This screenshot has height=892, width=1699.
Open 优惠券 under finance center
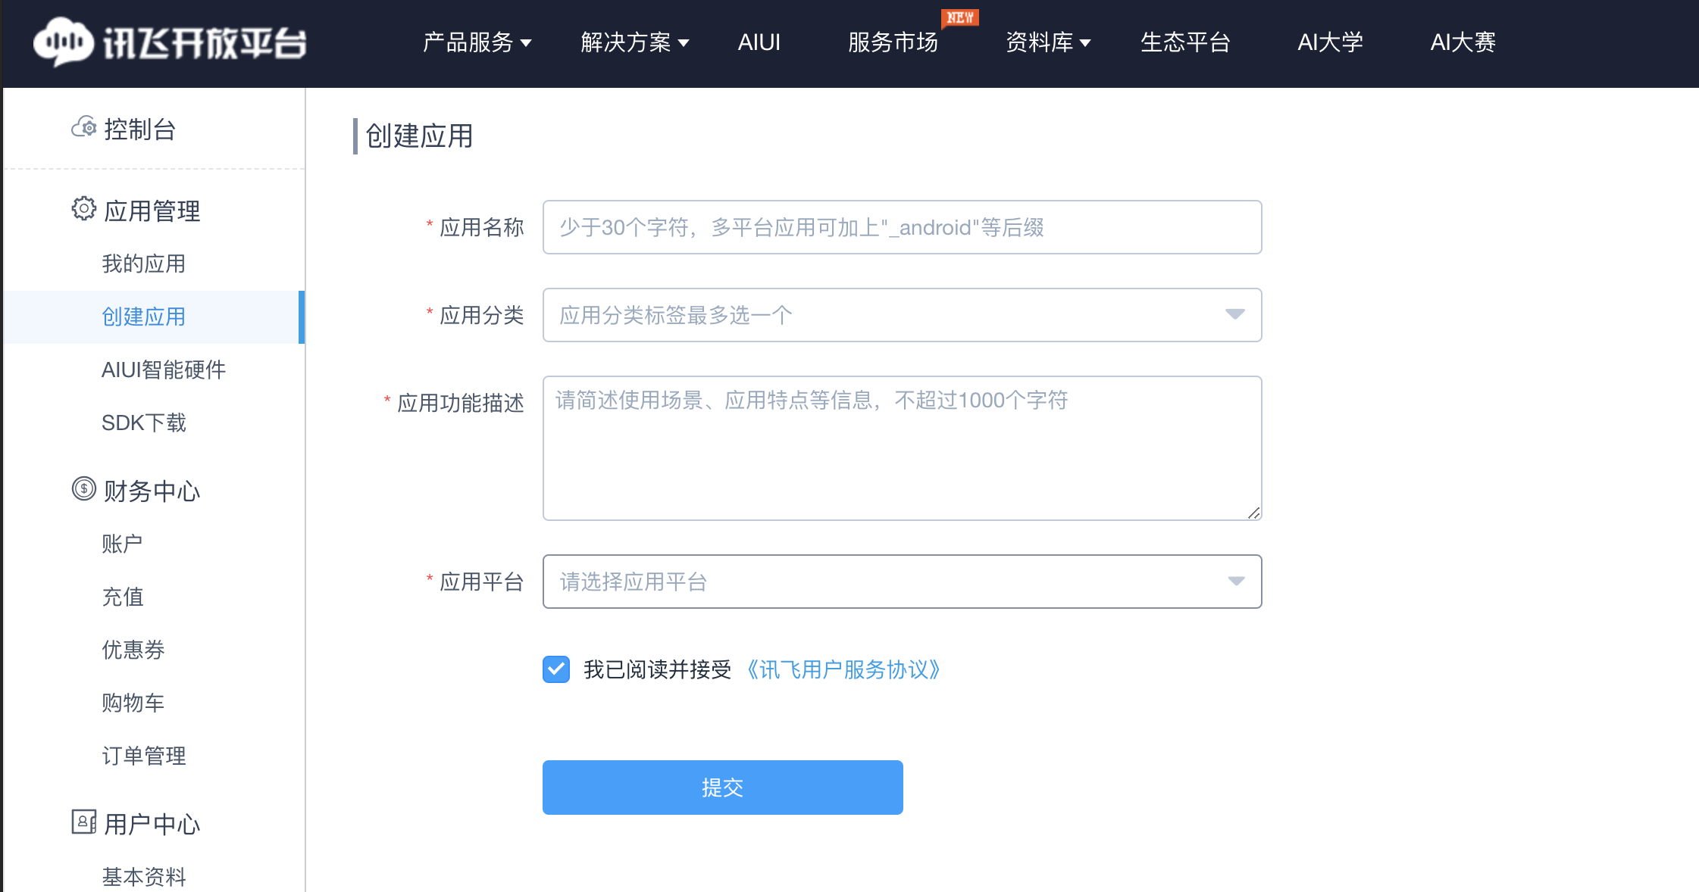click(x=133, y=650)
